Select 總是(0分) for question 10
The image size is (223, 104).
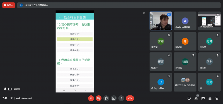[x=75, y=50]
